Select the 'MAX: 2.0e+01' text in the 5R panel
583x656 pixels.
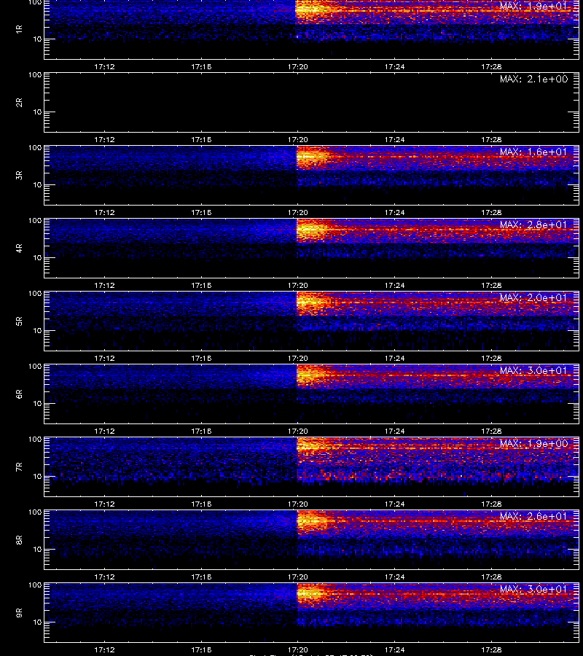533,297
